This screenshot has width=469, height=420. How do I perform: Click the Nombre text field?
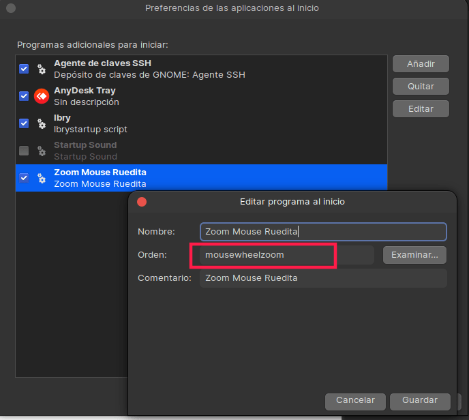(x=322, y=232)
